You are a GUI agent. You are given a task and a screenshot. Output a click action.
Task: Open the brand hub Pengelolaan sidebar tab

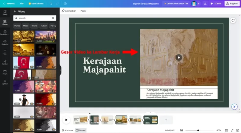(5, 32)
